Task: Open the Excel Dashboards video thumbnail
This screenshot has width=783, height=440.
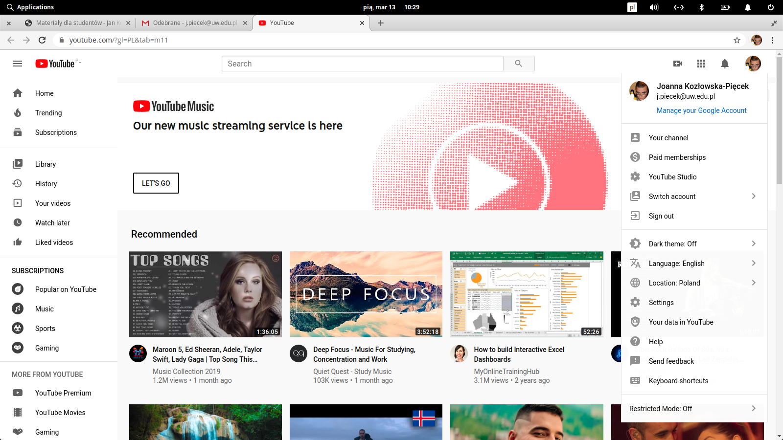Action: coord(527,294)
